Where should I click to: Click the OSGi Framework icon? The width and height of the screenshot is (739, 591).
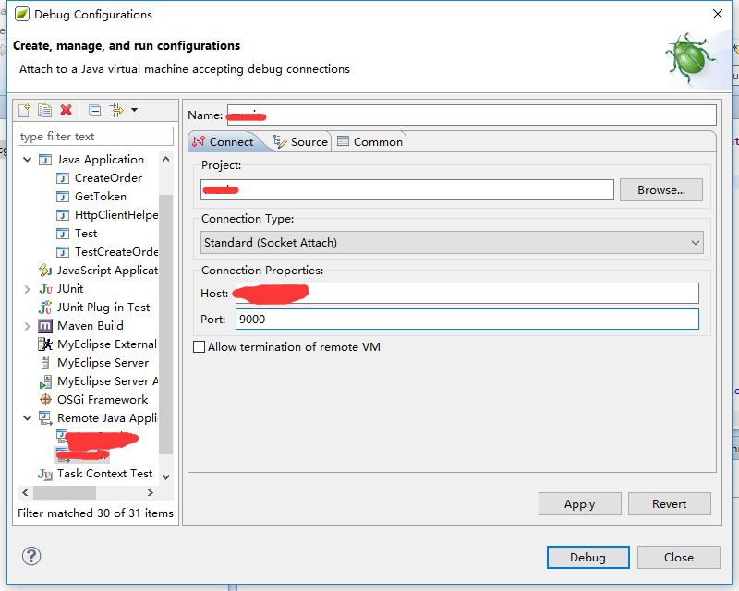(45, 400)
